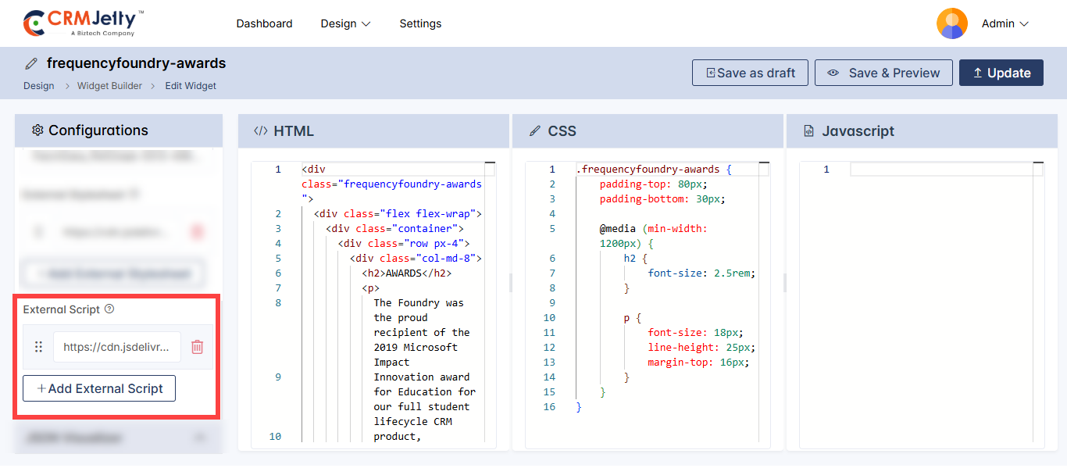Delete the external script with trash icon

point(198,347)
